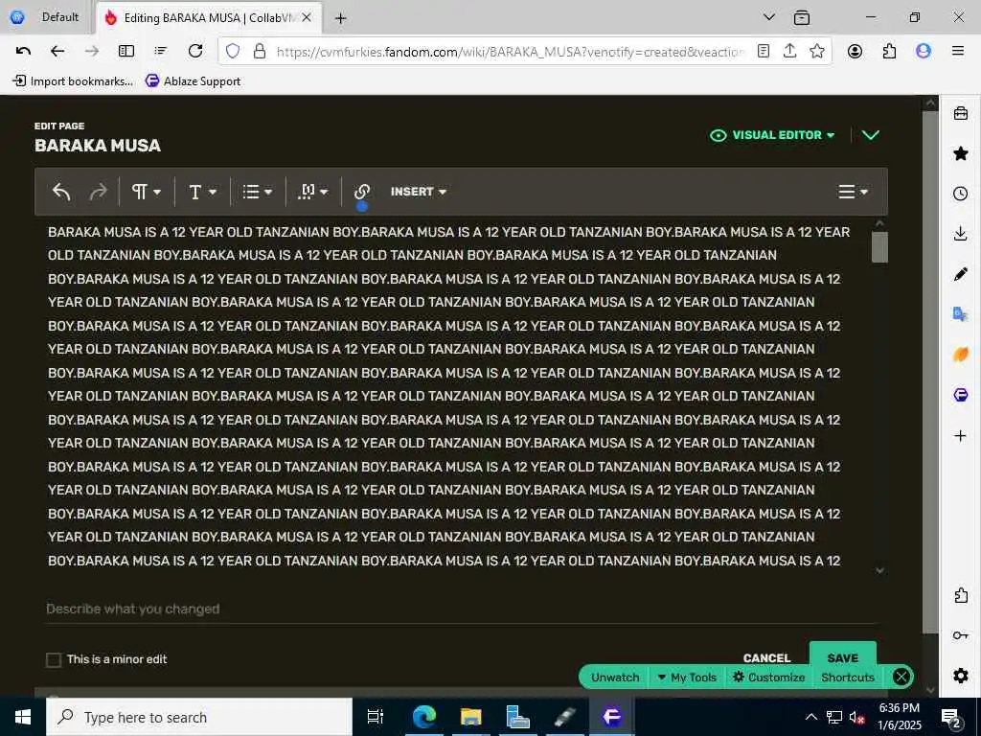Open sidebar bookmarks star
This screenshot has height=736, width=981.
pyautogui.click(x=960, y=153)
